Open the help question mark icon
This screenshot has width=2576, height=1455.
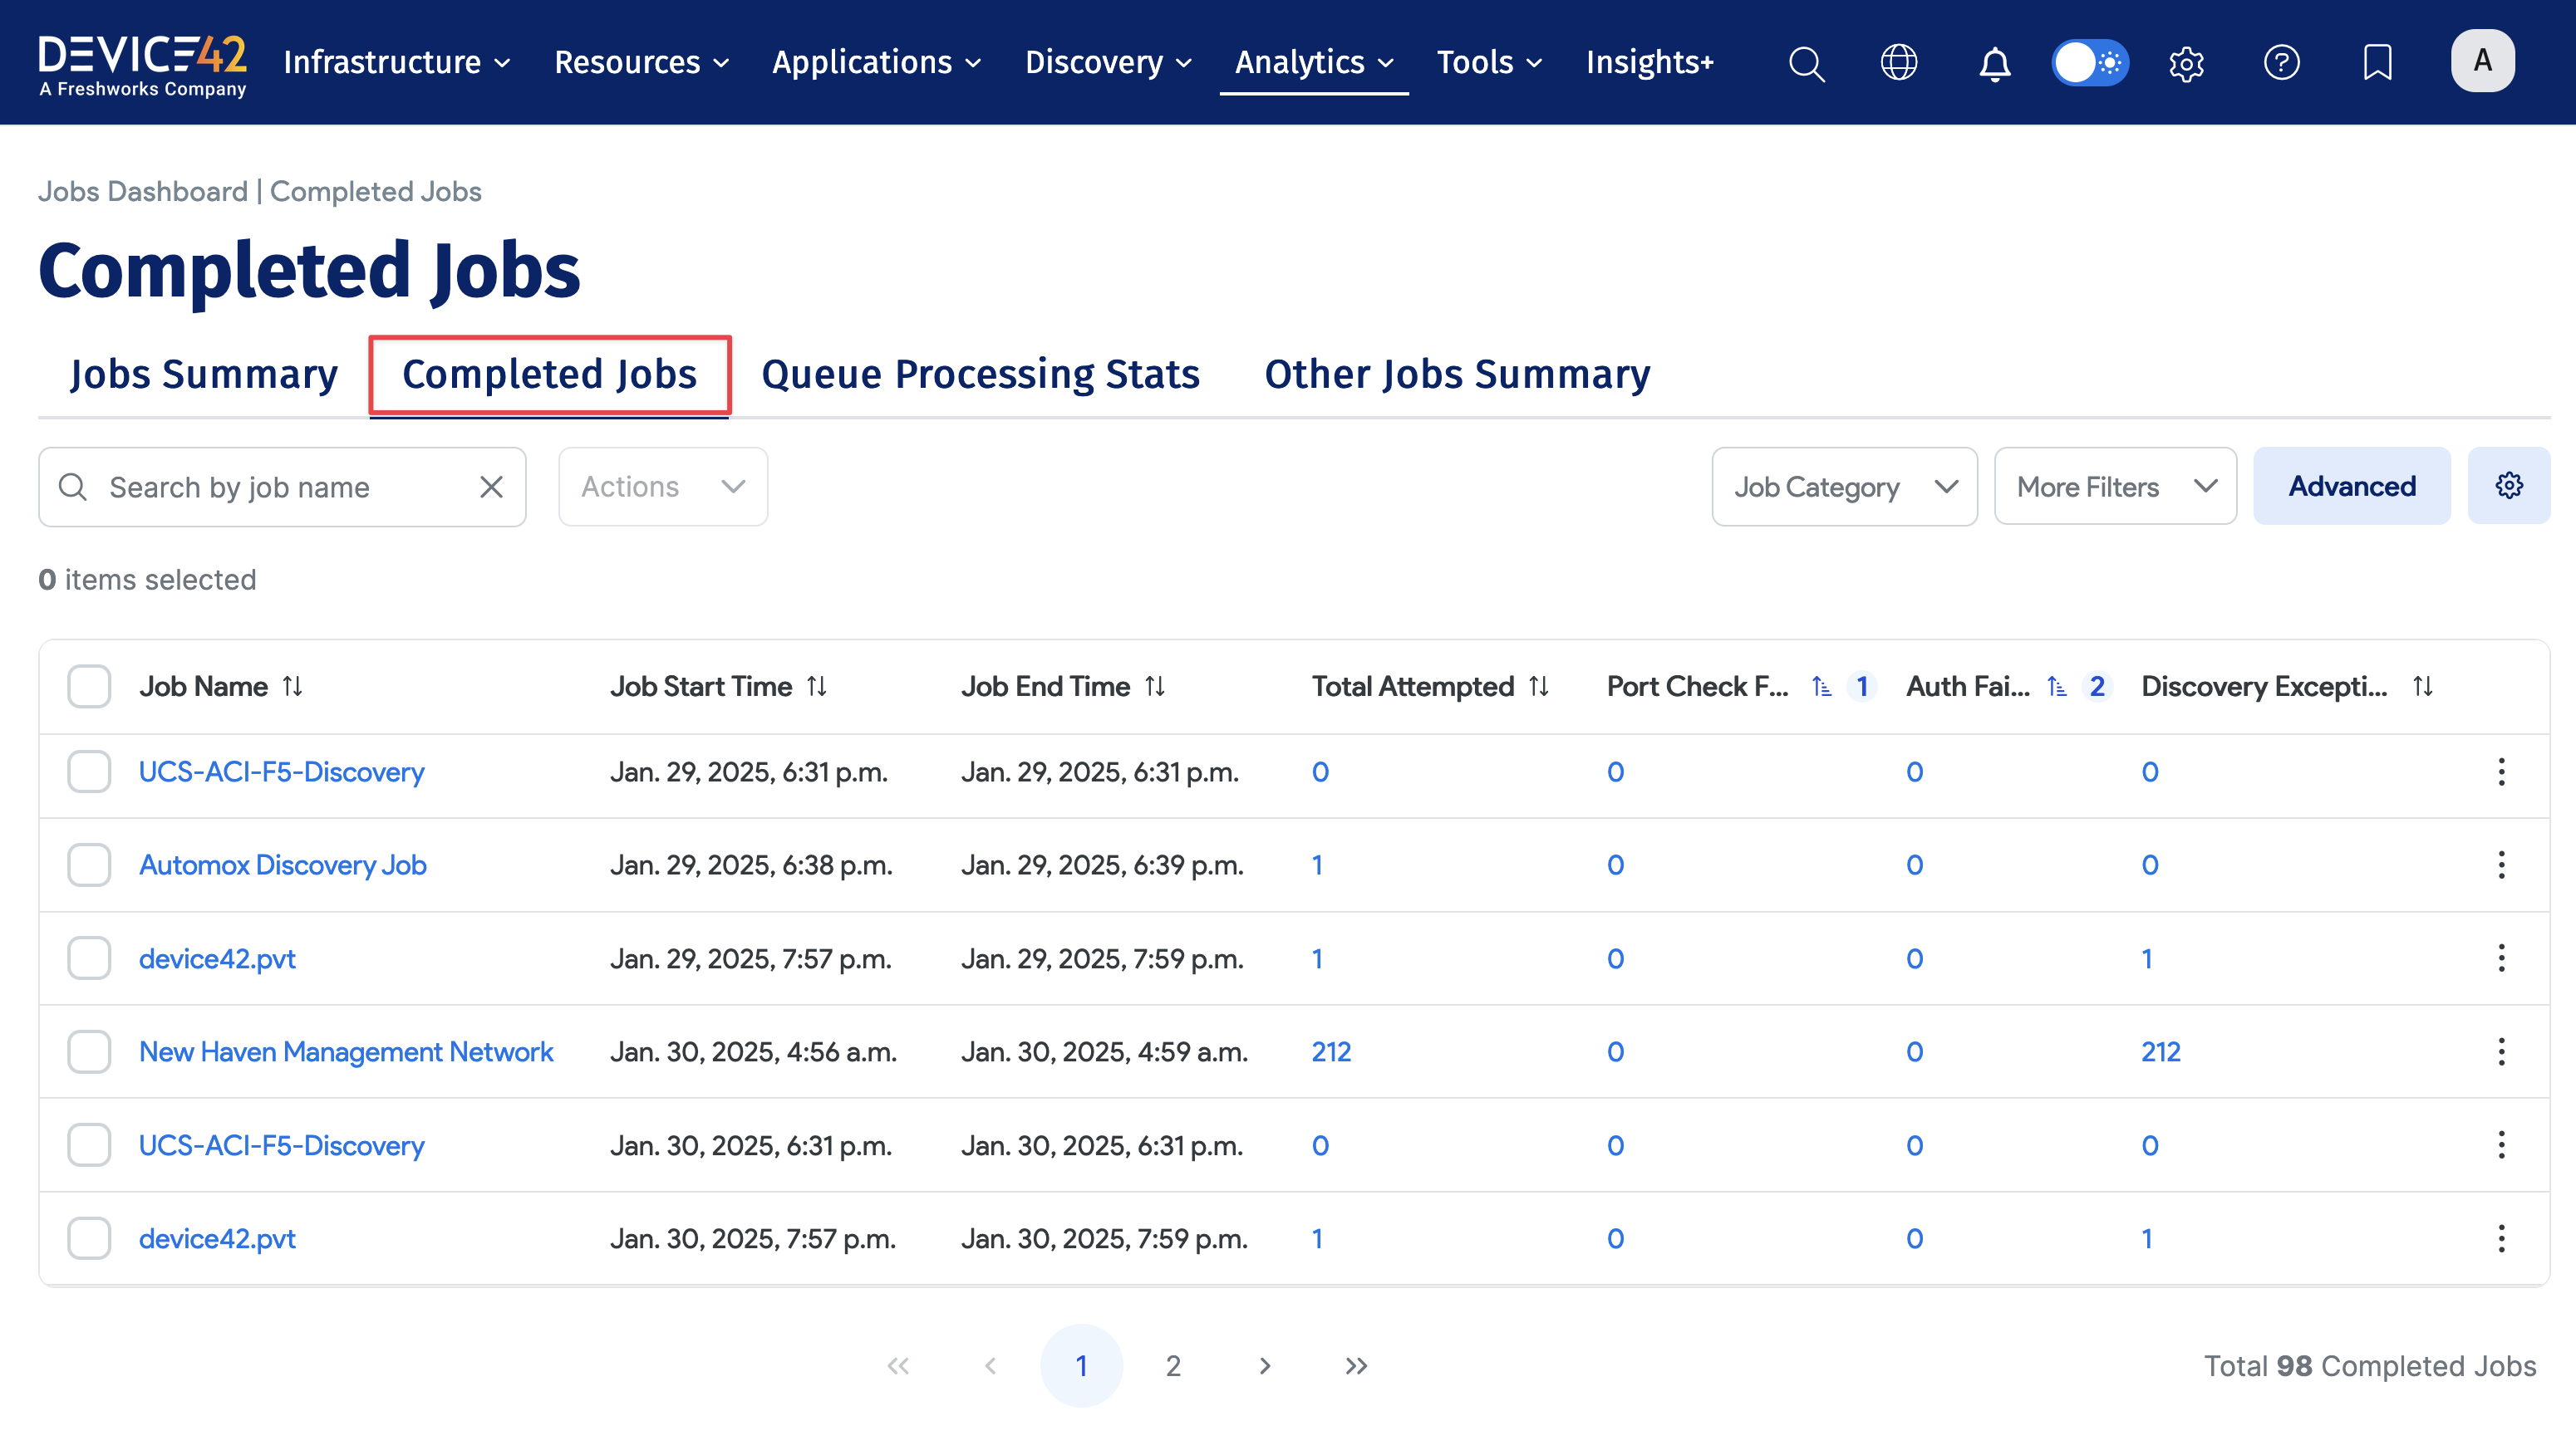pos(2281,63)
